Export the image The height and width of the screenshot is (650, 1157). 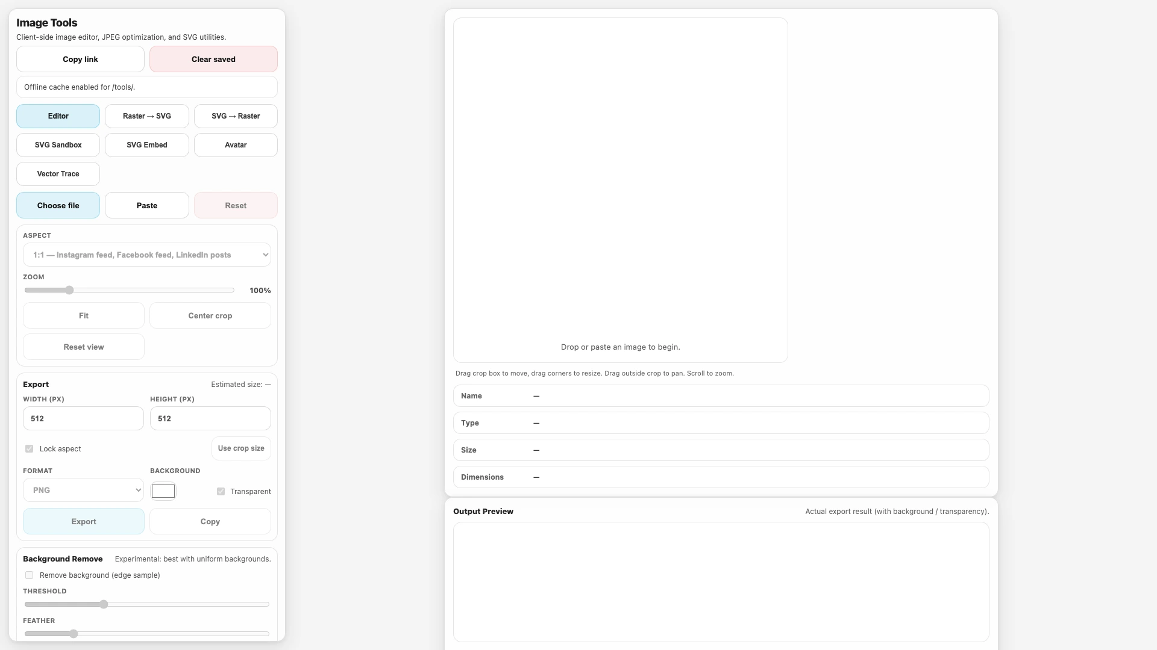[83, 521]
